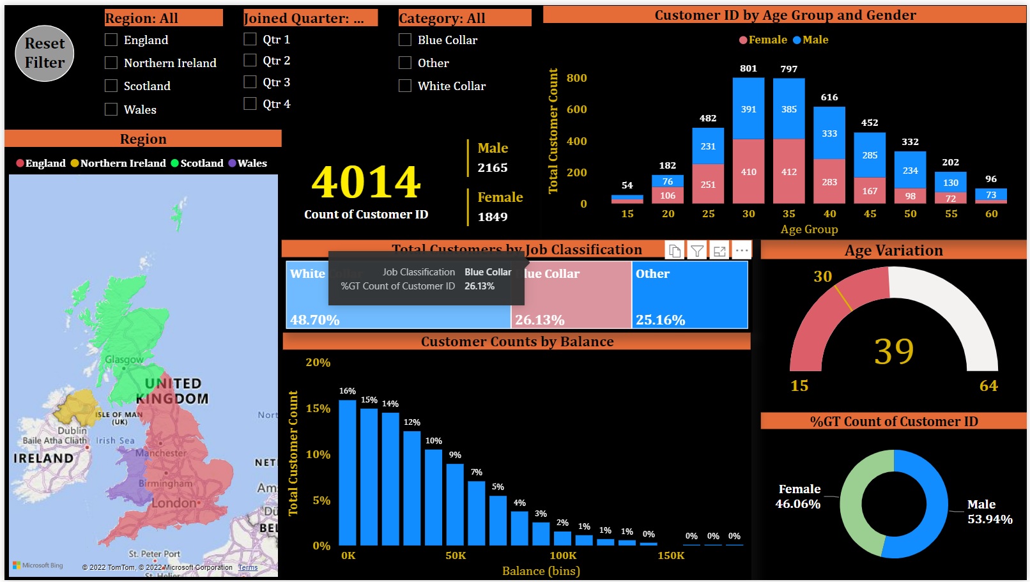Check the England region checkbox

click(x=111, y=40)
